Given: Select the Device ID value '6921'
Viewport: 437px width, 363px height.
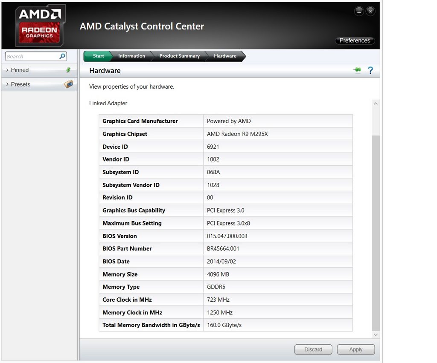Looking at the screenshot, I should click(x=213, y=147).
